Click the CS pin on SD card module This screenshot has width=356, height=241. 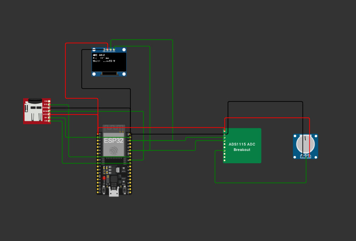[49, 121]
